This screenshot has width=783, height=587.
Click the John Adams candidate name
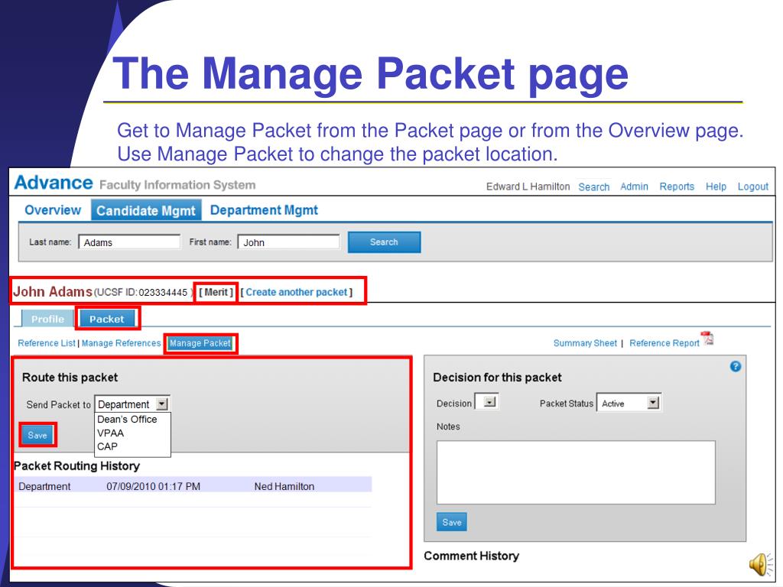(53, 291)
